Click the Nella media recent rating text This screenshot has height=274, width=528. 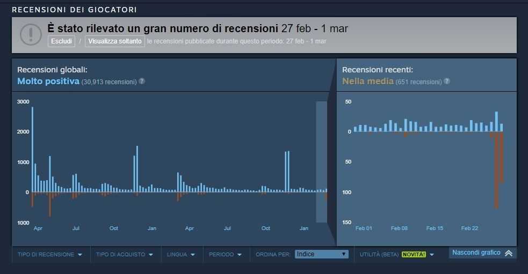pos(368,82)
